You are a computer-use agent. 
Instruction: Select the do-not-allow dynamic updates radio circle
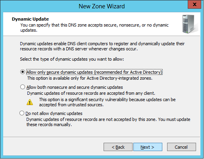[x=22, y=113]
